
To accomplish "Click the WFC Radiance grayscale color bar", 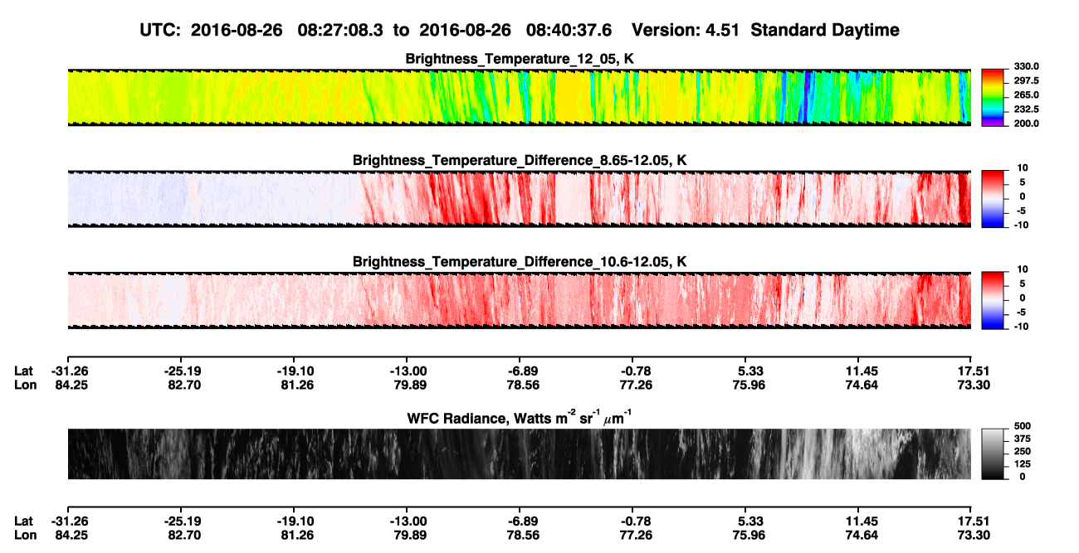I will (x=993, y=454).
